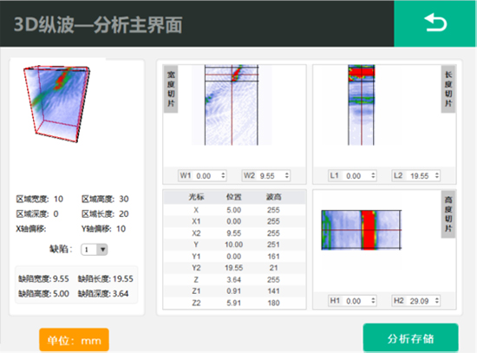The image size is (477, 353).
Task: Click the W2 field showing 9.55
Action: 266,175
